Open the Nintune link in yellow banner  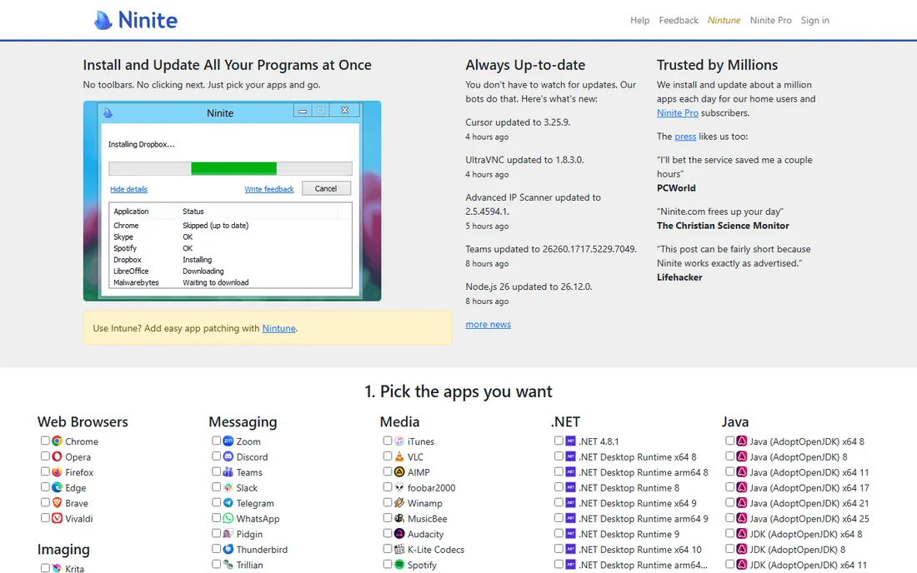click(278, 328)
